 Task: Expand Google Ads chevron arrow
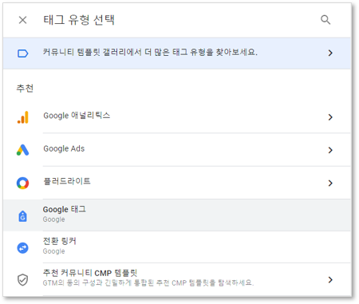(330, 150)
